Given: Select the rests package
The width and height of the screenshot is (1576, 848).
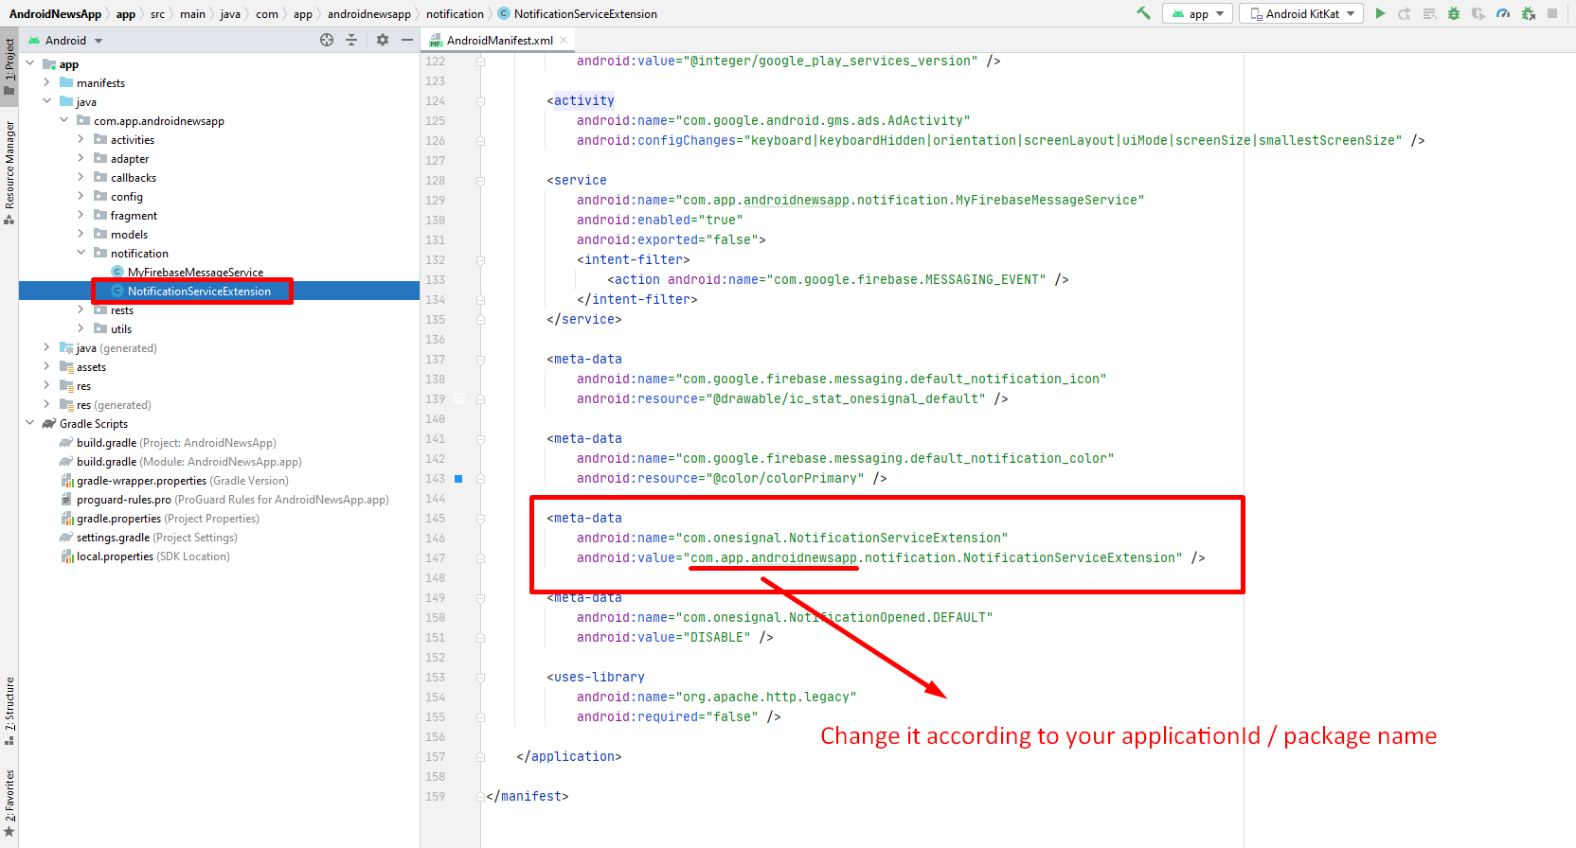Looking at the screenshot, I should pyautogui.click(x=121, y=310).
